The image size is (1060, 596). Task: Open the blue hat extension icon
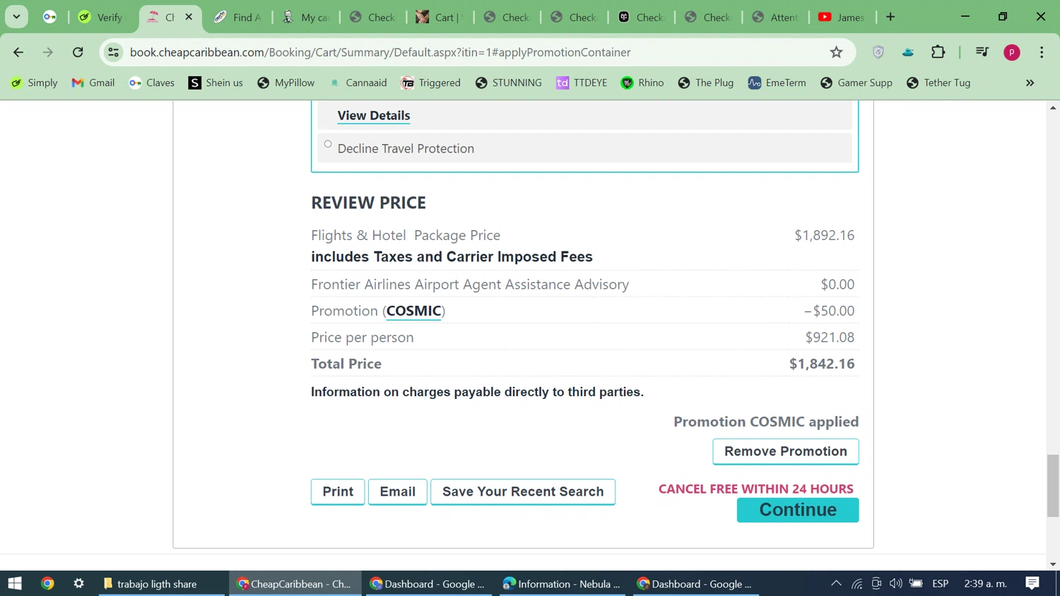(909, 52)
